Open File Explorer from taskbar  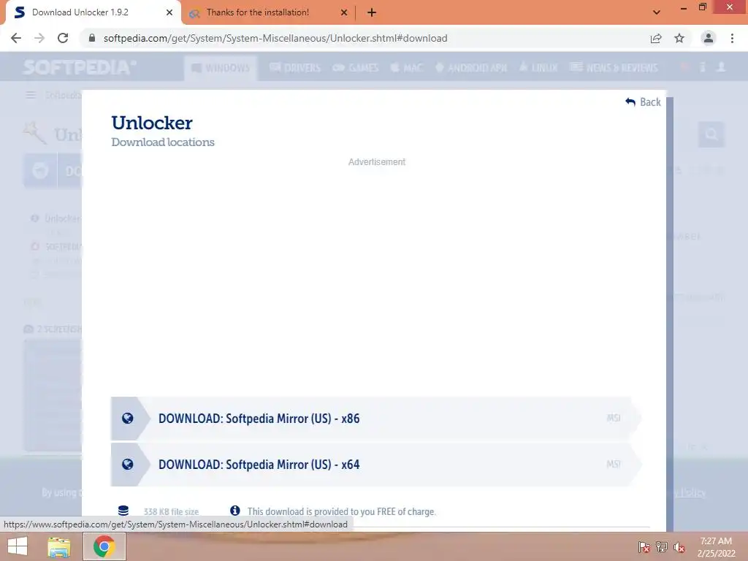(58, 546)
